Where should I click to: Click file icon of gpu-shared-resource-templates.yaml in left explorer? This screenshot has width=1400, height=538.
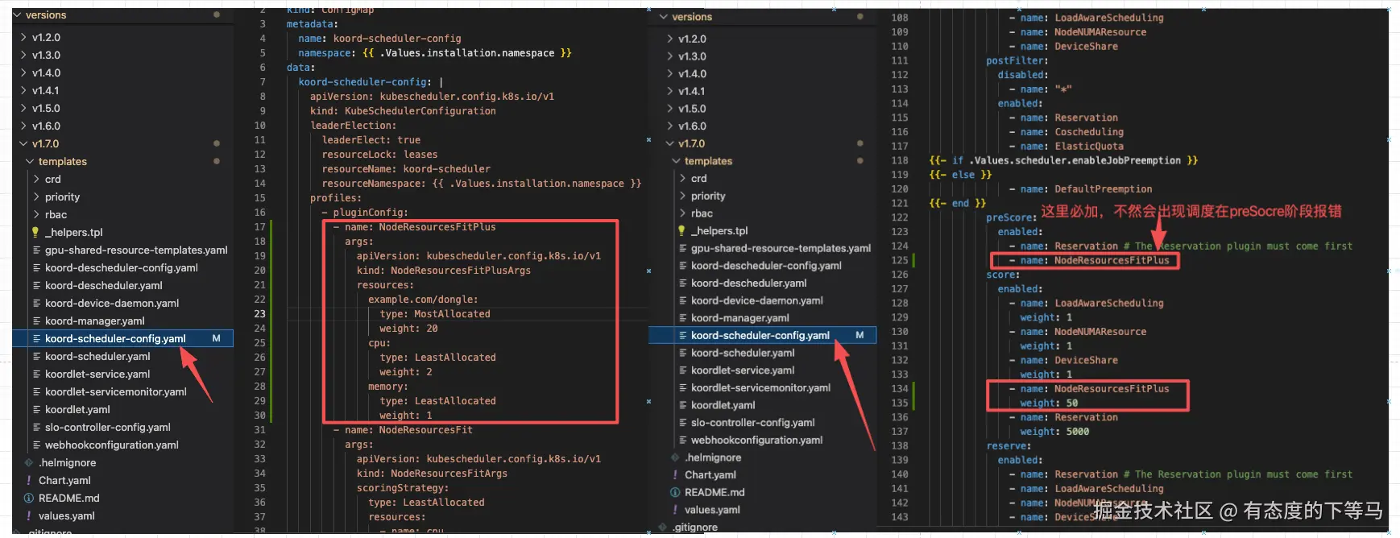pos(37,250)
